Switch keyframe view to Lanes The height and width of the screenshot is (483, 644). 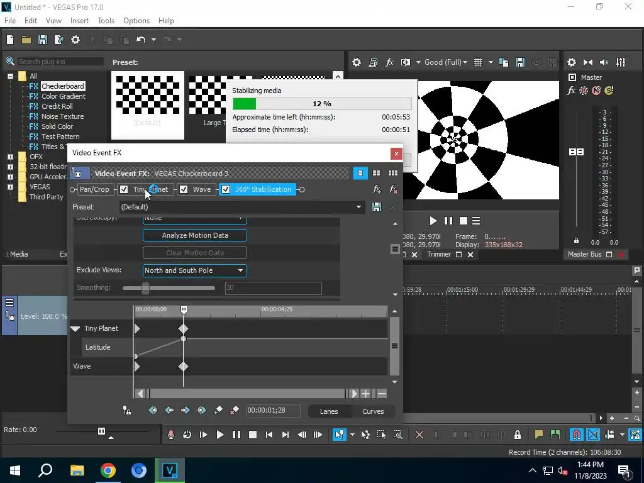click(x=329, y=411)
